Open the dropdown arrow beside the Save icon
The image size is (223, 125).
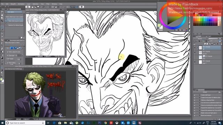(x=40, y=7)
